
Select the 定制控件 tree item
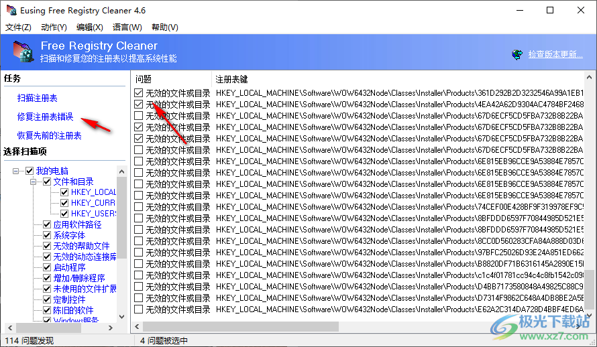[69, 299]
